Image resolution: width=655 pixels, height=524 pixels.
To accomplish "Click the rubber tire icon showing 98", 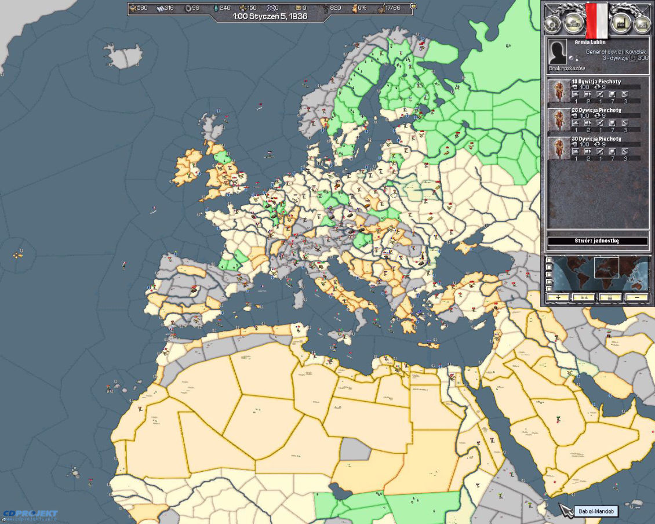I will 188,8.
